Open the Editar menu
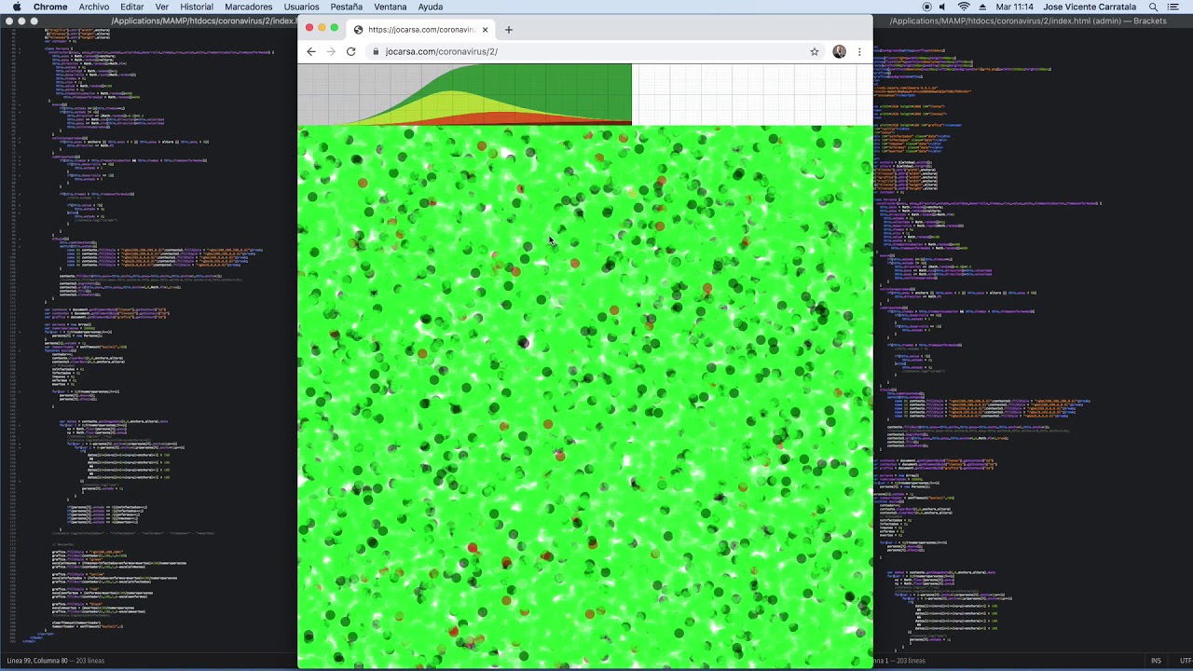 pos(131,7)
